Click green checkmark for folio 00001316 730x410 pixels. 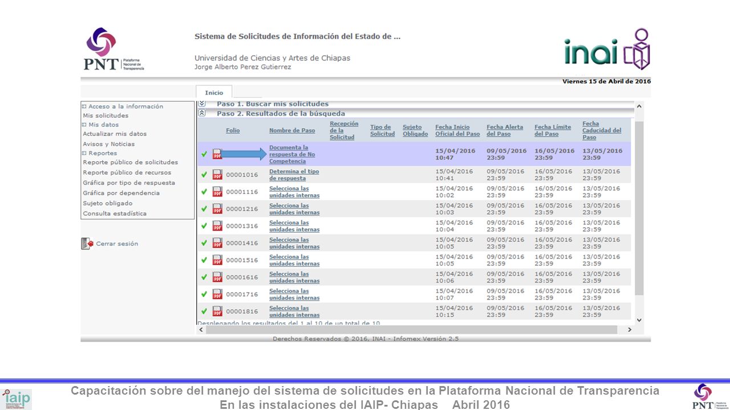204,225
